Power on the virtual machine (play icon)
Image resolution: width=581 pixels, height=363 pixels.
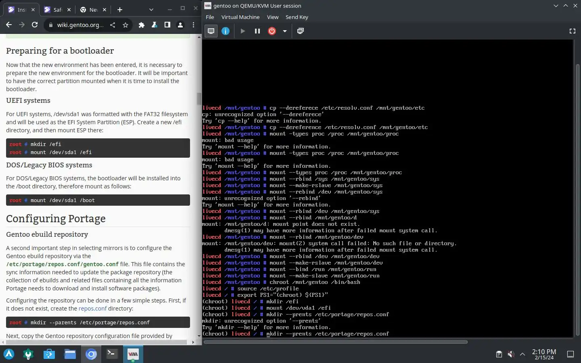(x=242, y=31)
